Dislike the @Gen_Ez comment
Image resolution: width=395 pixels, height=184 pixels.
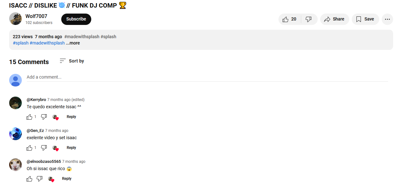coord(44,148)
